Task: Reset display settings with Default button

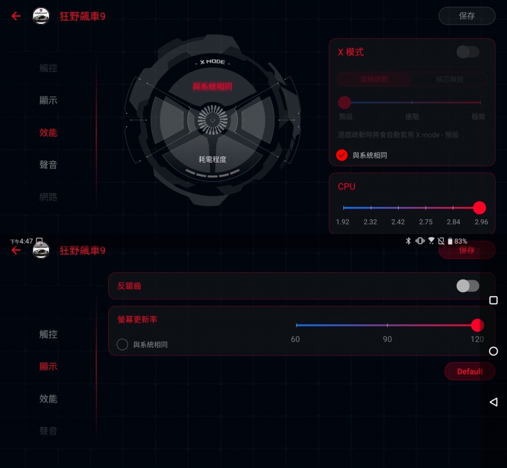Action: click(x=469, y=371)
